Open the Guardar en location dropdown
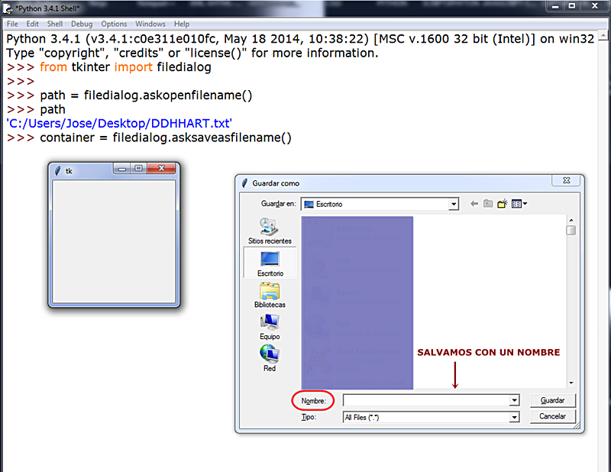611x472 pixels. (453, 204)
